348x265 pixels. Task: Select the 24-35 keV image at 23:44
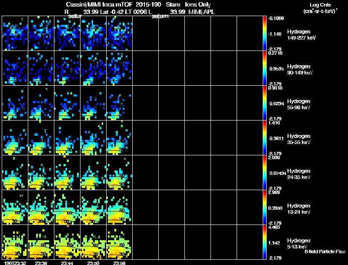67,173
